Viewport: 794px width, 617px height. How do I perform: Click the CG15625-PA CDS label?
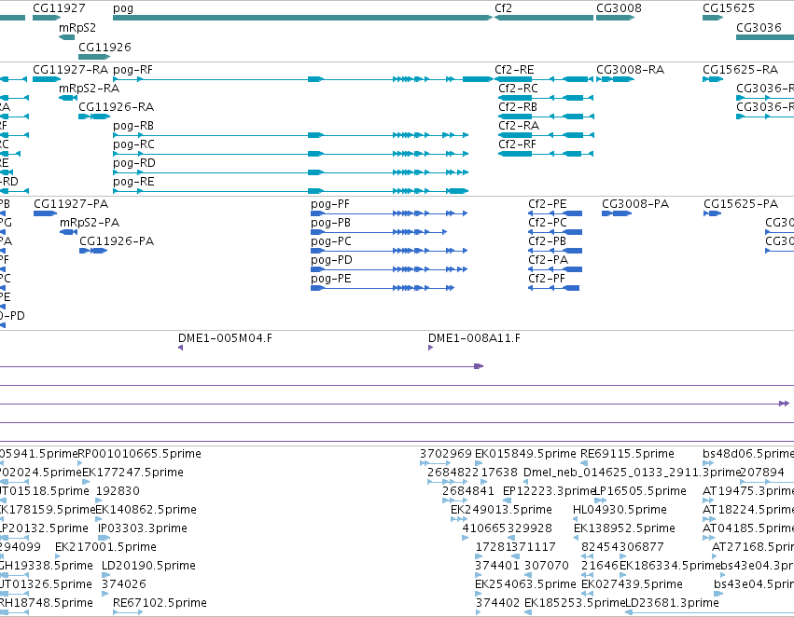[741, 204]
